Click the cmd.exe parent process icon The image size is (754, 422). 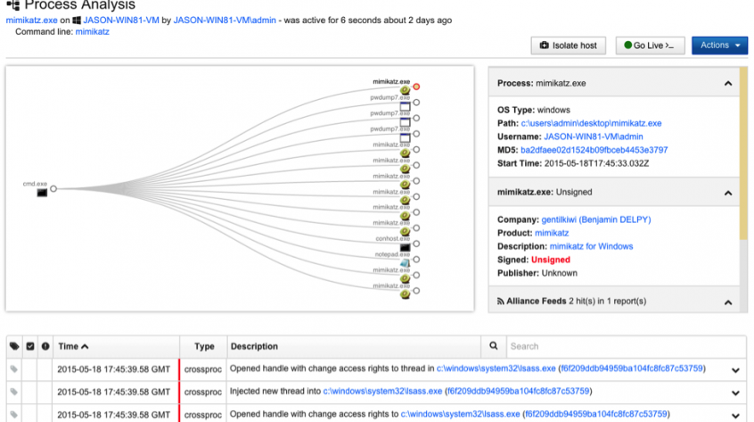[42, 192]
